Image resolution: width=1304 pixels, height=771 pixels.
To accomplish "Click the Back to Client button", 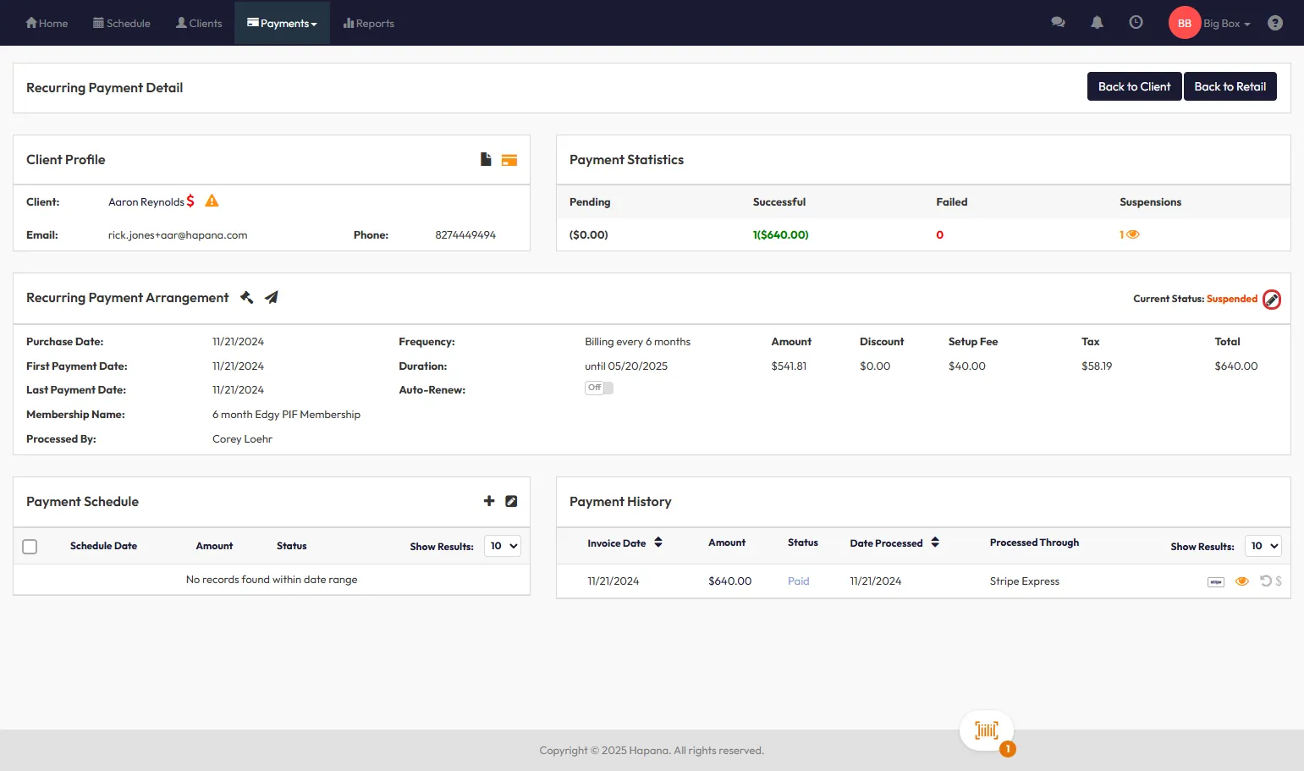I will [x=1134, y=86].
